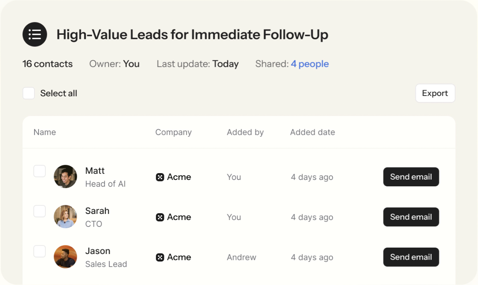Send email to Matt
The image size is (478, 285).
tap(411, 177)
